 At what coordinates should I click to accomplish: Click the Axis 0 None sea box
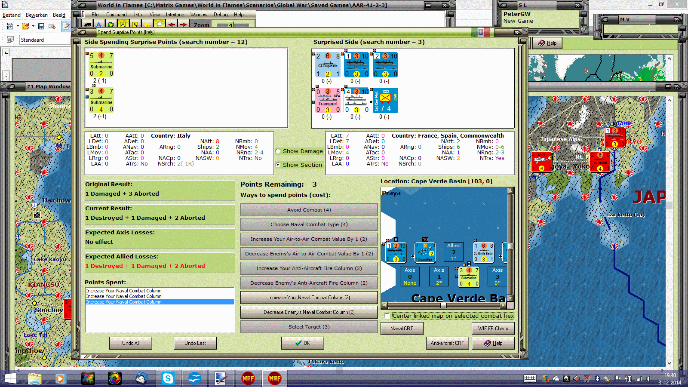(x=410, y=276)
